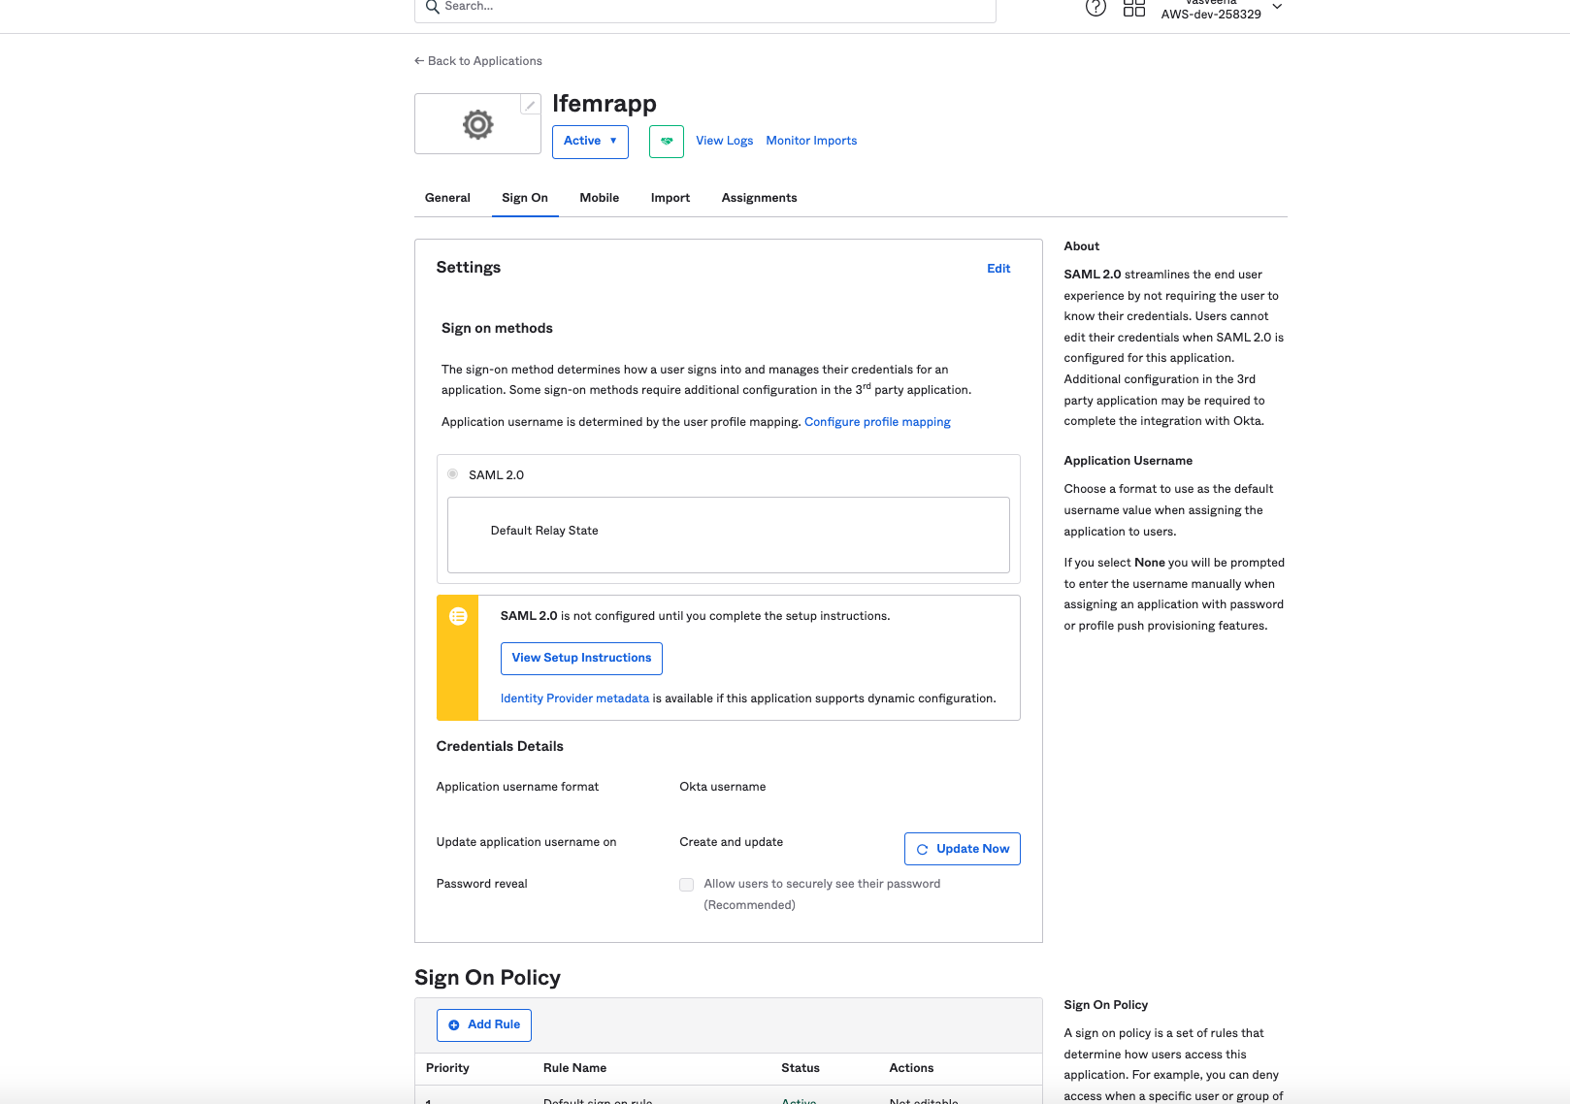Go back to Applications link
1570x1104 pixels.
478,61
